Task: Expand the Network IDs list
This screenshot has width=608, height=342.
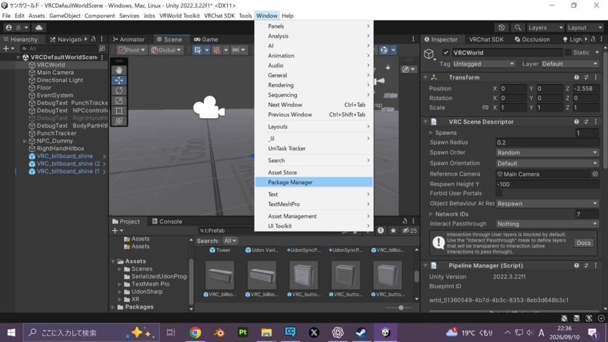Action: click(431, 214)
